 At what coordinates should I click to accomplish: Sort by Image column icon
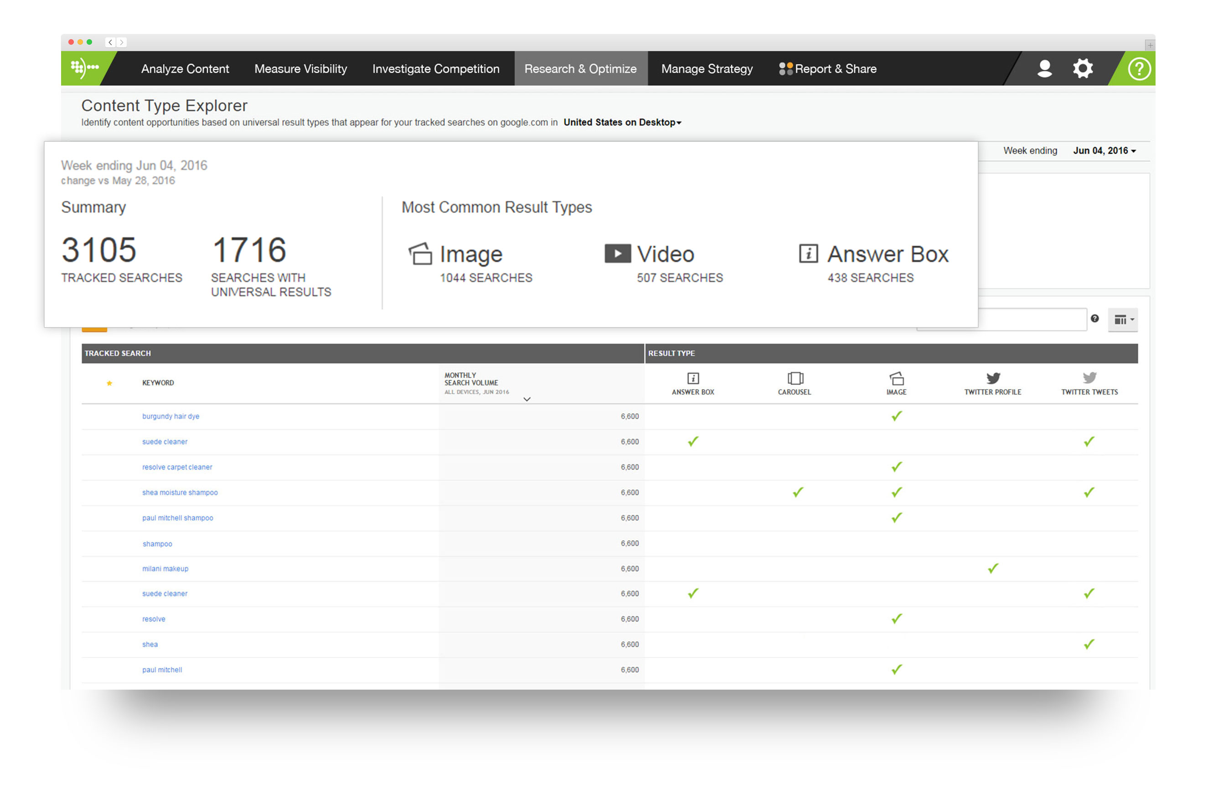pyautogui.click(x=897, y=378)
